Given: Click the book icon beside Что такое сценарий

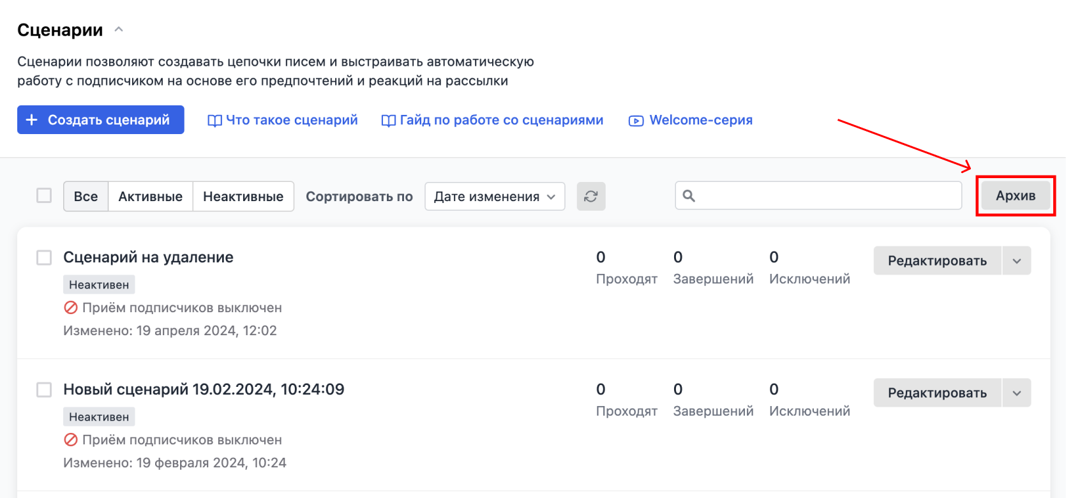Looking at the screenshot, I should click(x=214, y=121).
